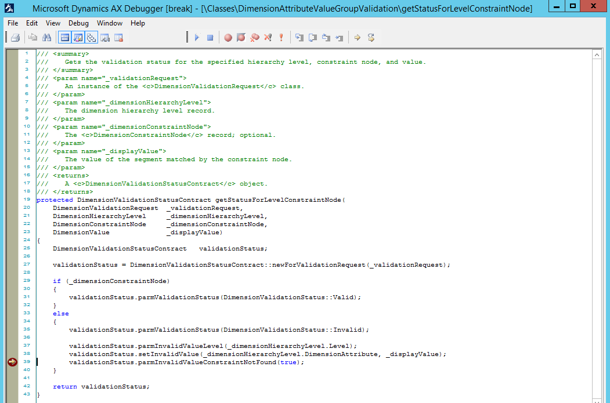Click the 'return' keyword on line 42
The height and width of the screenshot is (403, 610).
coord(65,387)
